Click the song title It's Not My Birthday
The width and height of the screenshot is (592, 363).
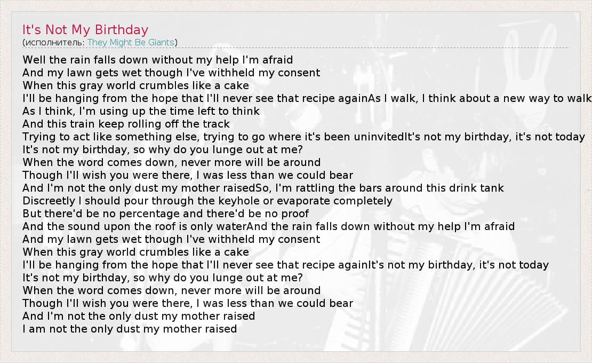[85, 30]
